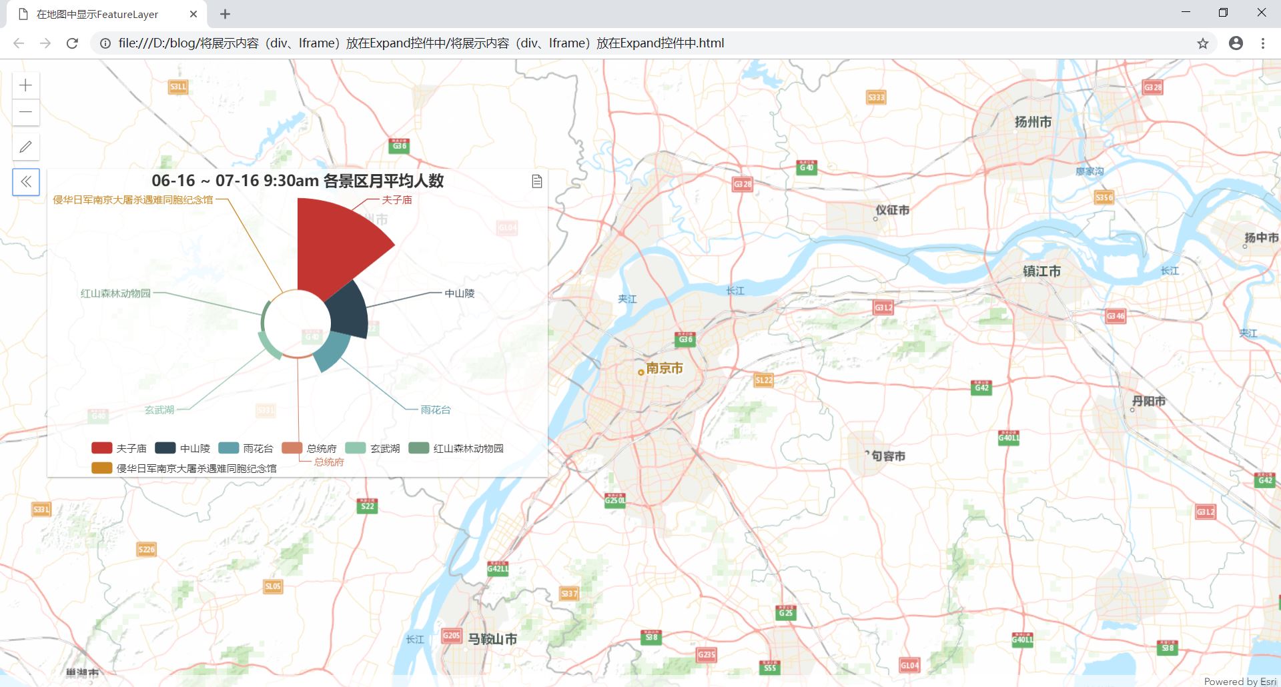Click the 红山森林动物园 chart label

[115, 293]
